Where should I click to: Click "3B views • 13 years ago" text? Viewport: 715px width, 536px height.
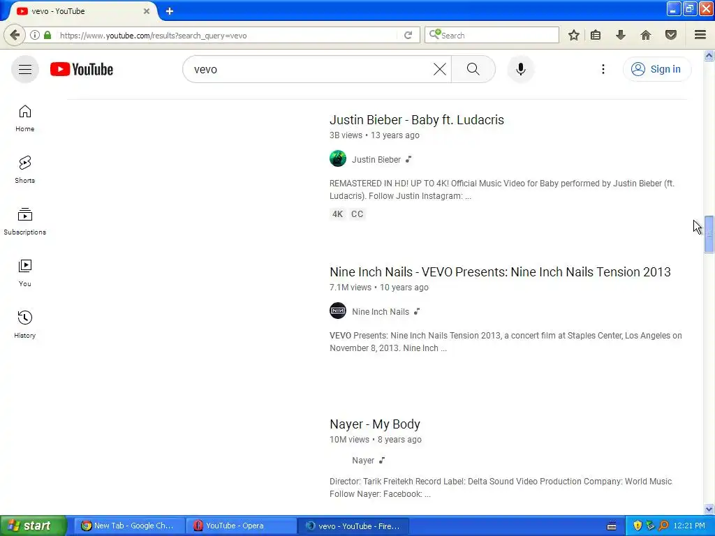pyautogui.click(x=374, y=135)
